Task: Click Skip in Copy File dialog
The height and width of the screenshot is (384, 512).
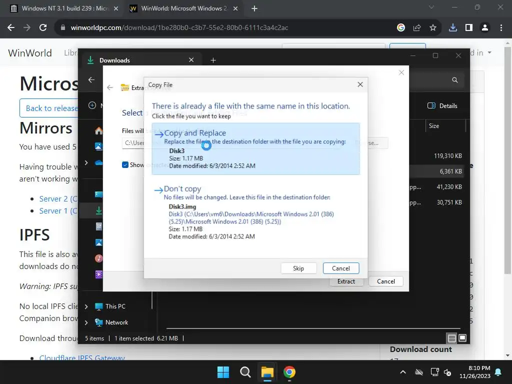Action: pos(298,268)
